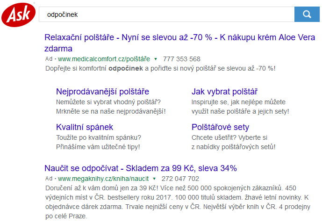Viewport: 322px width, 223px height.
Task: Click the magnifying glass search button
Action: (x=307, y=14)
